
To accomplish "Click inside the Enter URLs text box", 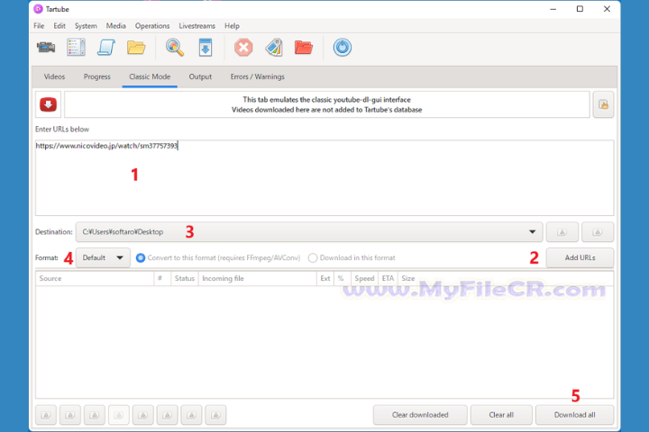I will tap(324, 178).
